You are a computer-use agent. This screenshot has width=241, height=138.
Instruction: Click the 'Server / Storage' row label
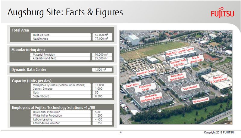[x=43, y=89]
